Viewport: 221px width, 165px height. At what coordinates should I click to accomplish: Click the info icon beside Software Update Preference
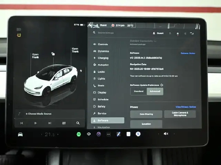(x=162, y=85)
